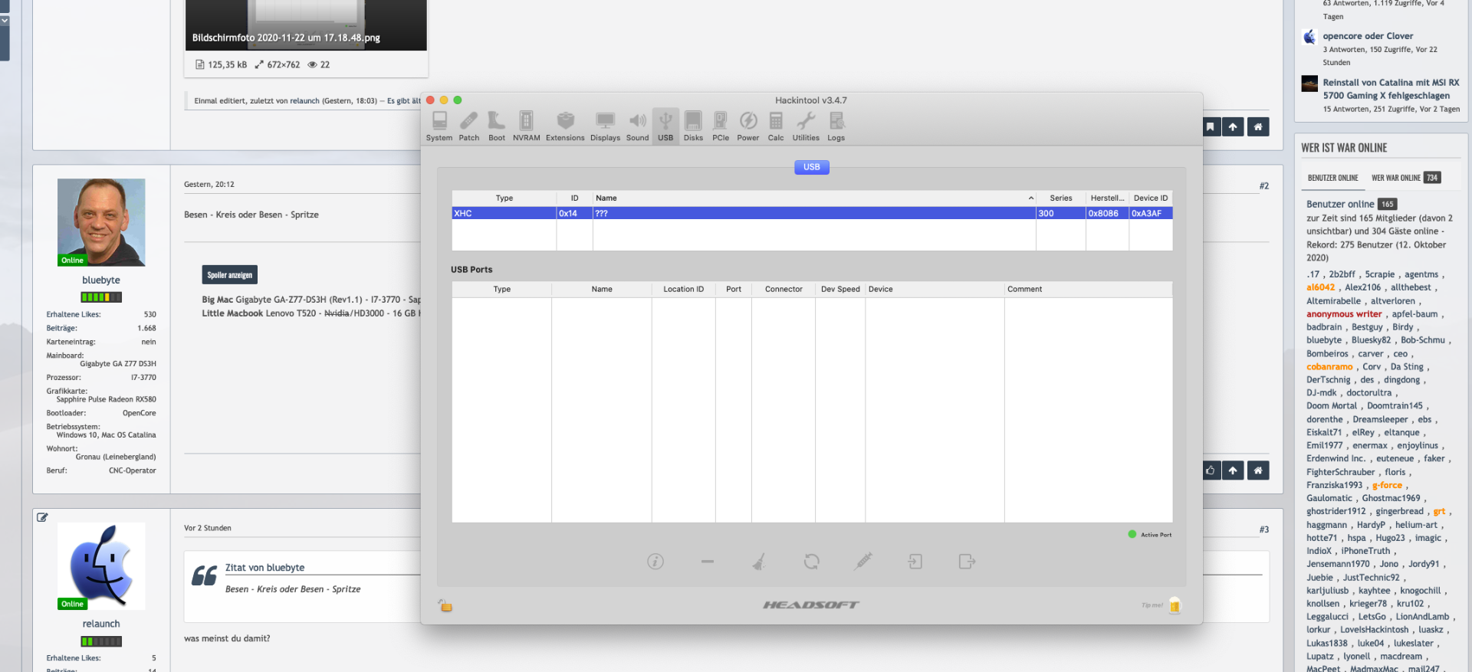
Task: Remove the selected USB port with the minus icon
Action: (708, 562)
